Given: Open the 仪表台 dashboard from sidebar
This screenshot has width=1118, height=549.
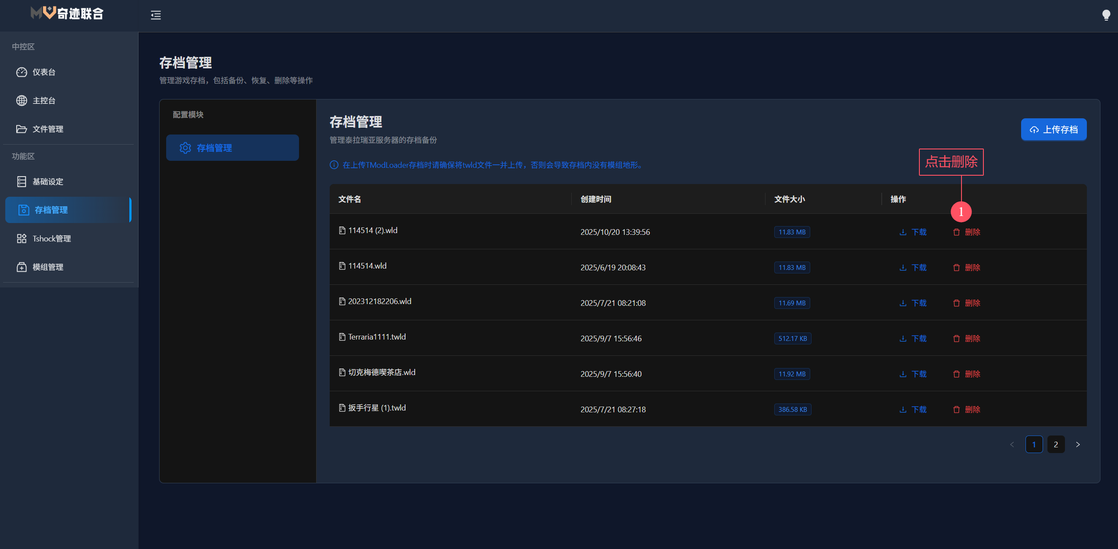Looking at the screenshot, I should (43, 72).
